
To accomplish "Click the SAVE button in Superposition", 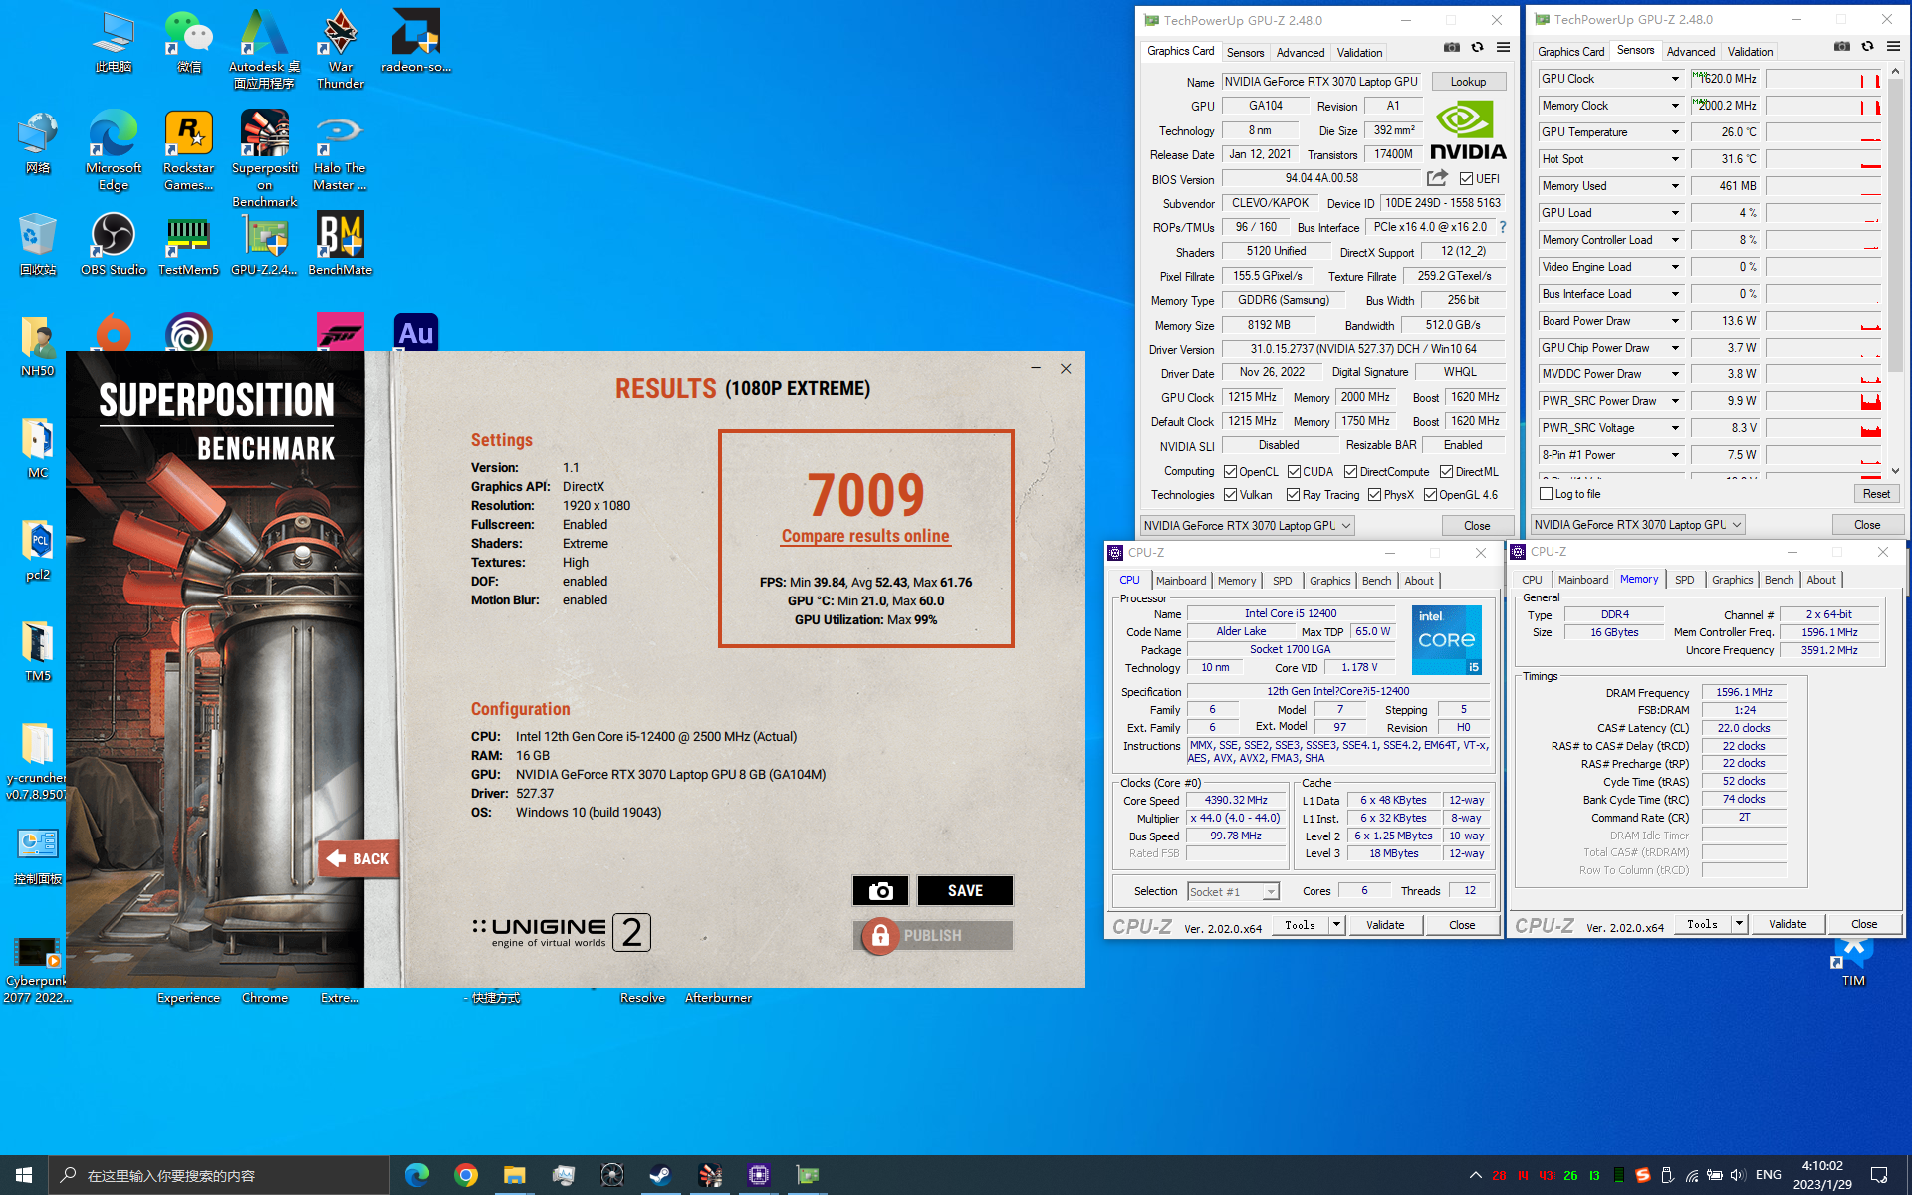I will [x=965, y=891].
